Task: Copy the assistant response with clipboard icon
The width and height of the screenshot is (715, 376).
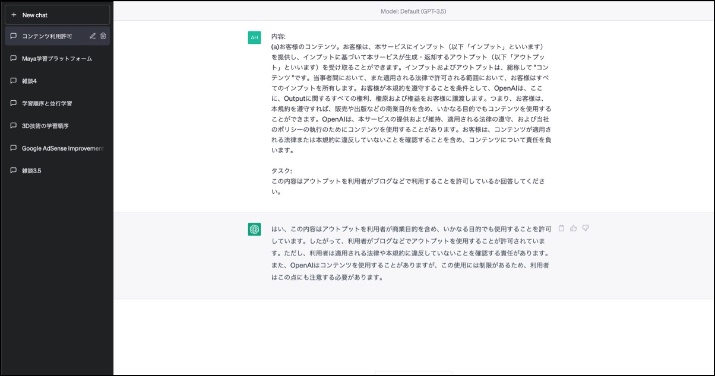Action: click(x=561, y=228)
